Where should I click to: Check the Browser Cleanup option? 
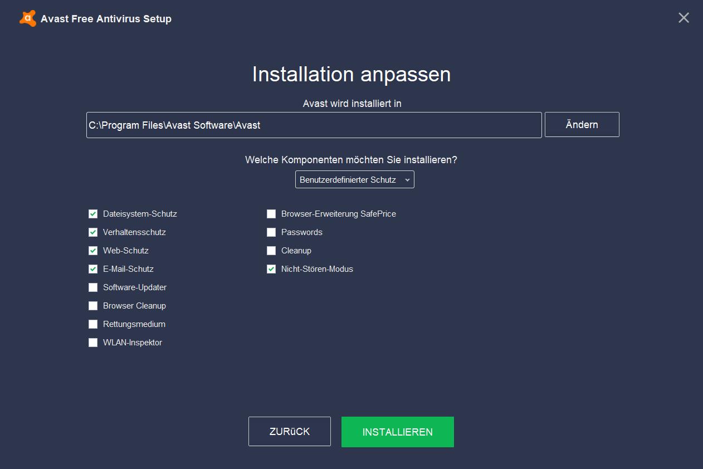(93, 306)
